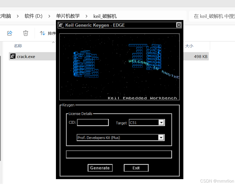Click the 名称 column header

click(18, 46)
